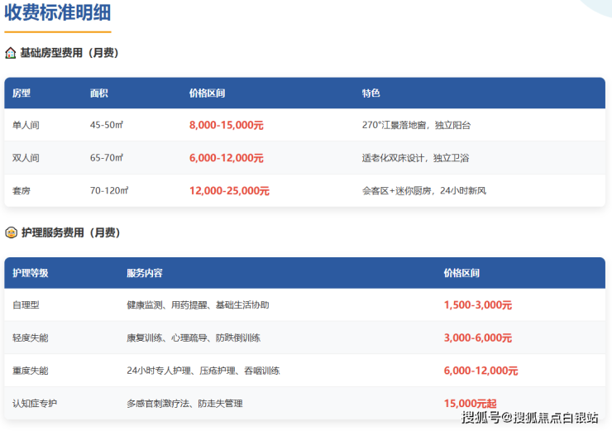
Task: Click the 3,000-6,000元 price for 轻度失能
Action: click(x=477, y=338)
